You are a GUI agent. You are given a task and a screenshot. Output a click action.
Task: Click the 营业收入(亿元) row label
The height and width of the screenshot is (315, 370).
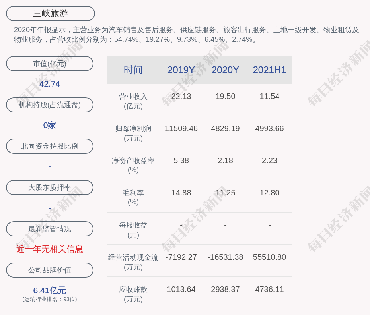click(x=133, y=101)
